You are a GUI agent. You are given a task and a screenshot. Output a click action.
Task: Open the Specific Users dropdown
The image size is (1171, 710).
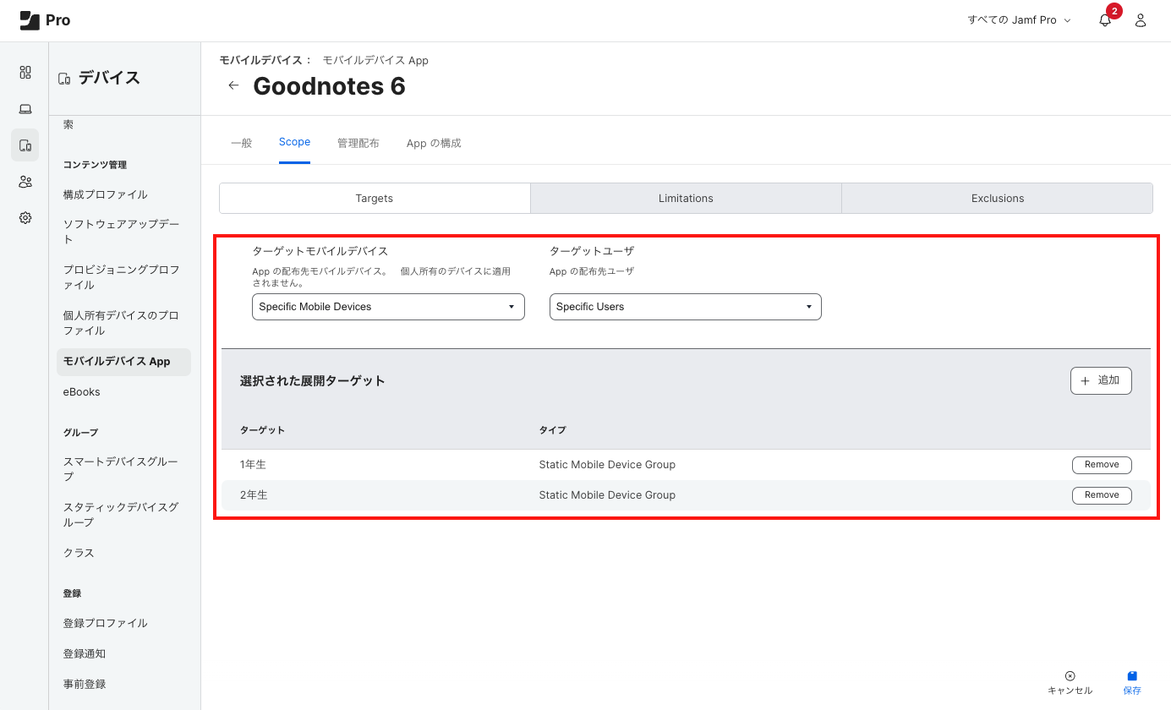tap(685, 307)
